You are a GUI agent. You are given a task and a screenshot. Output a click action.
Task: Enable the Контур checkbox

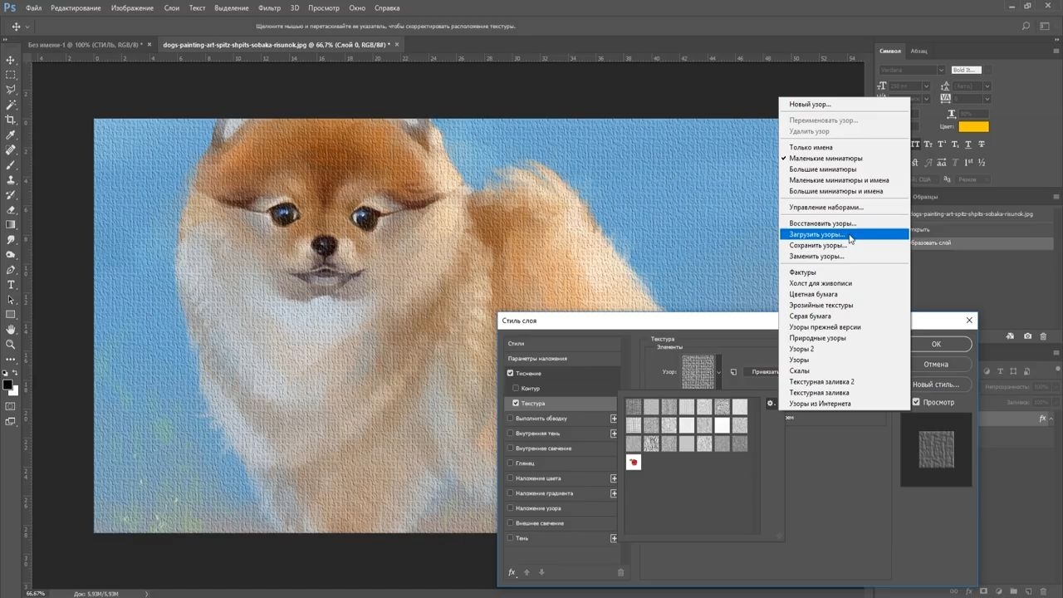[x=516, y=388]
